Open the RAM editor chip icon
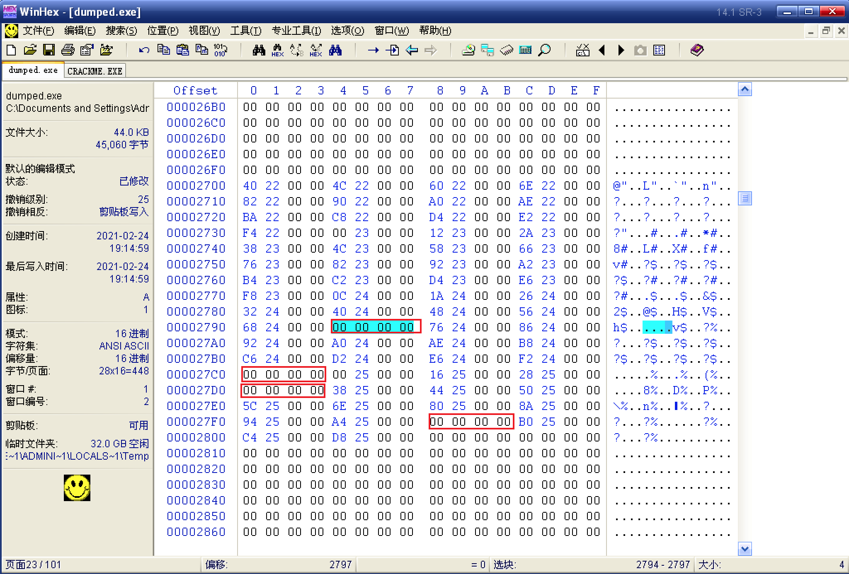The image size is (849, 574). pos(506,50)
